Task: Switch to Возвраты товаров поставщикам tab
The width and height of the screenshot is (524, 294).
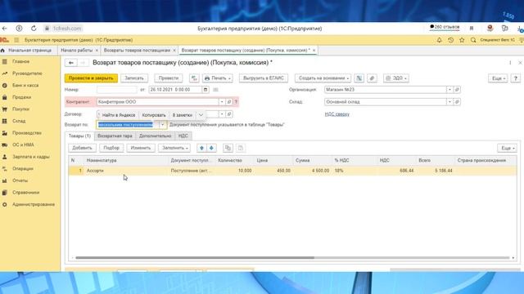Action: point(137,51)
